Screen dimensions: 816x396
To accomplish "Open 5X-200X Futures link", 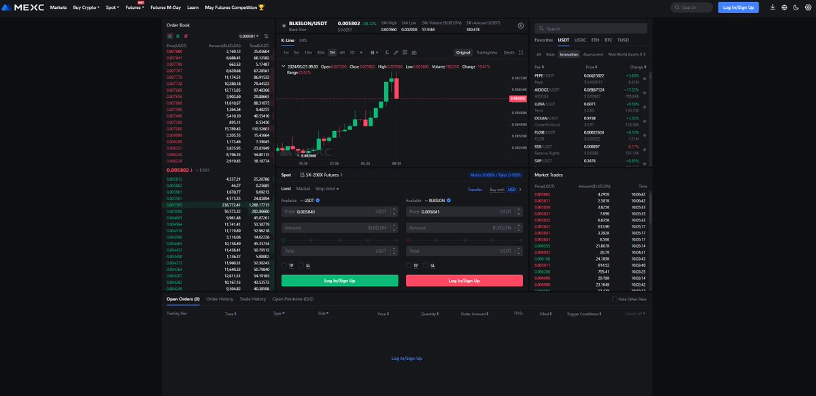I will click(322, 175).
